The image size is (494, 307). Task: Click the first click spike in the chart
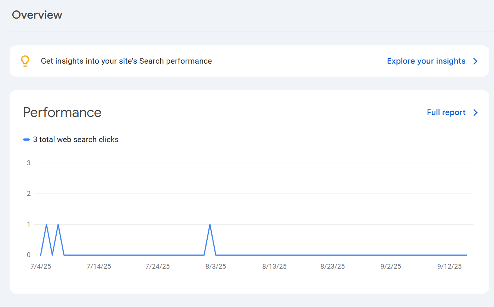coord(46,224)
